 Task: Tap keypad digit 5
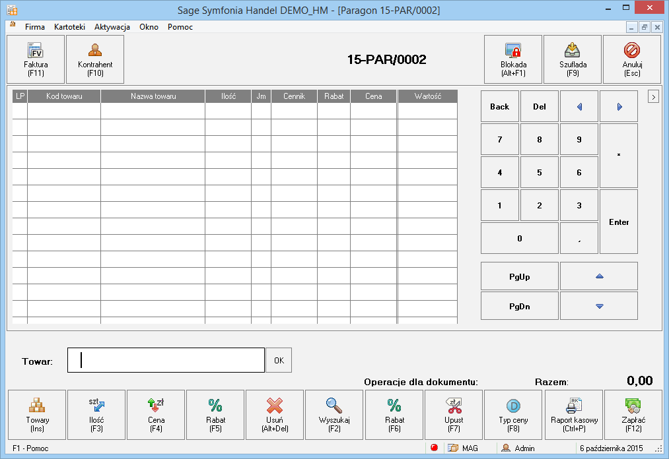[x=540, y=172]
